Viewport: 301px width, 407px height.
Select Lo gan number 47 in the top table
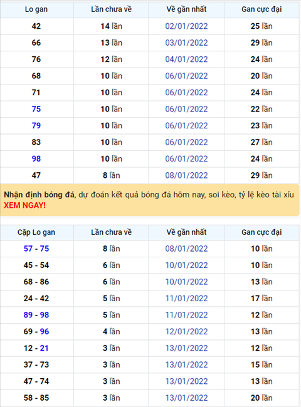[36, 175]
